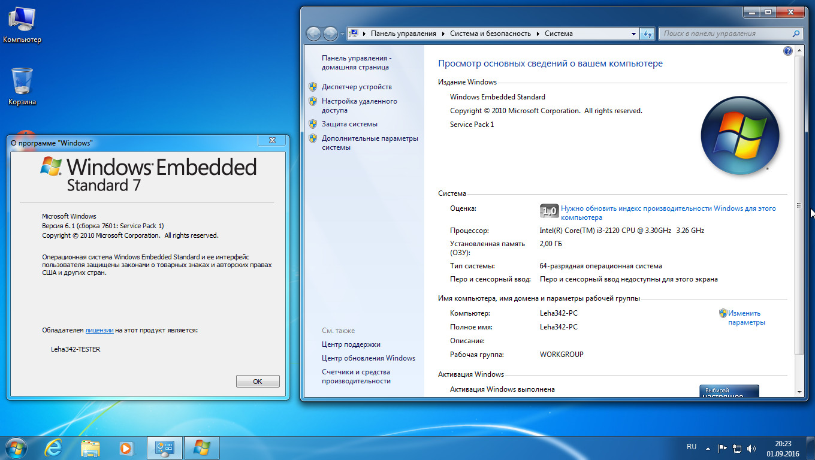This screenshot has height=460, width=815.
Task: Click shield icon beside Изменить параметры
Action: click(x=723, y=313)
